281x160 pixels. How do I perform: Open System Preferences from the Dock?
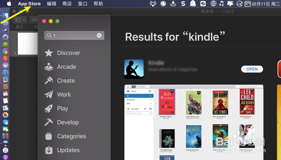(x=5, y=136)
